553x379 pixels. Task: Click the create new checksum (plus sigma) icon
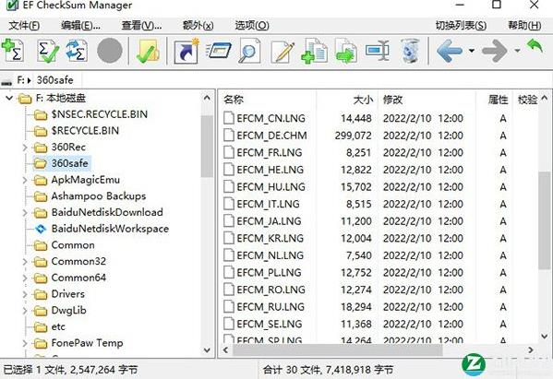pyautogui.click(x=13, y=51)
